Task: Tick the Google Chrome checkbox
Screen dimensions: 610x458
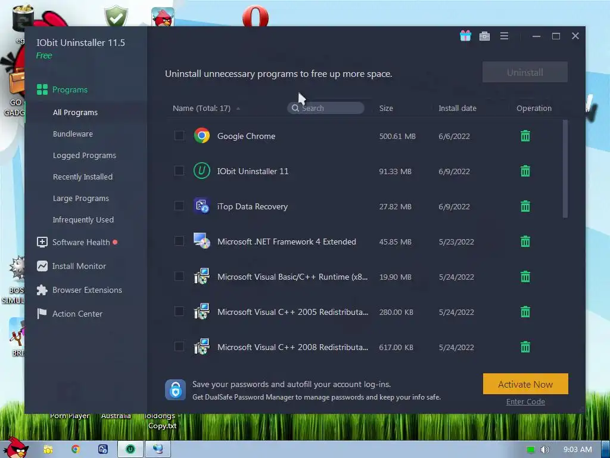Action: (179, 135)
